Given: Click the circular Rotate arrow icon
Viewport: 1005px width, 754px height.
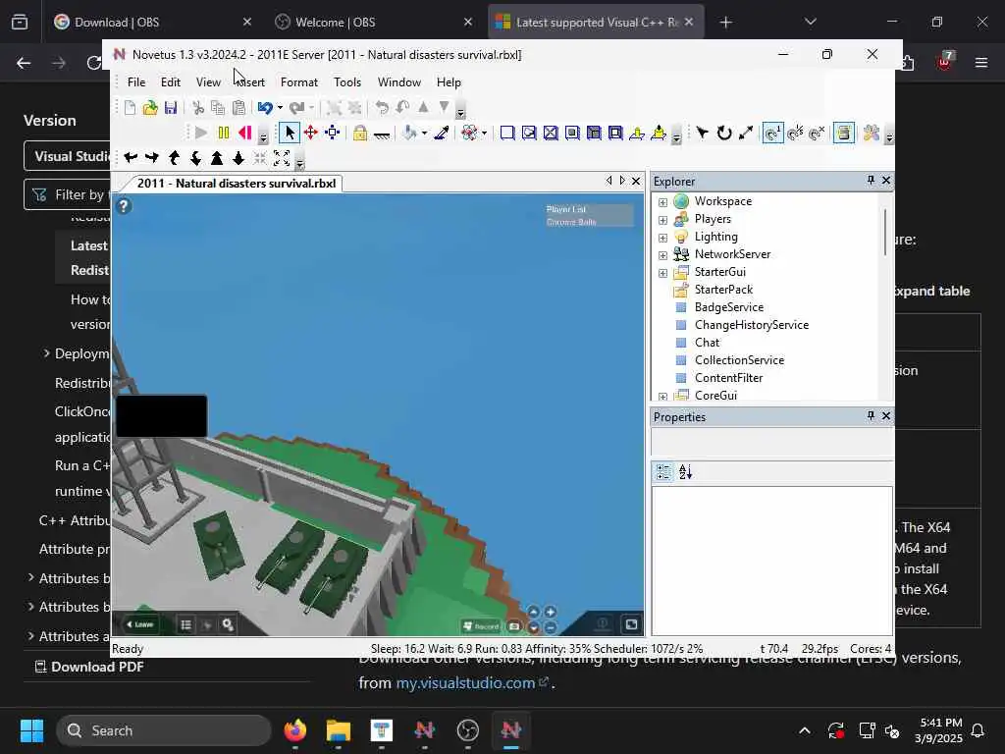Looking at the screenshot, I should [x=724, y=133].
